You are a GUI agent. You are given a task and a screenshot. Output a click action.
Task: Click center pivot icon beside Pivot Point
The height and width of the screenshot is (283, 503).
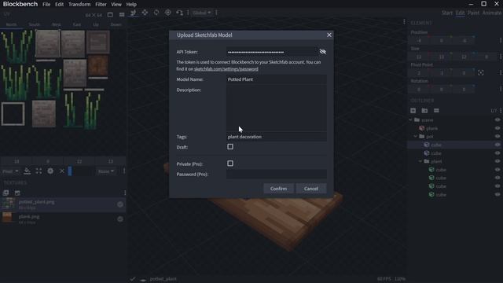click(x=480, y=73)
